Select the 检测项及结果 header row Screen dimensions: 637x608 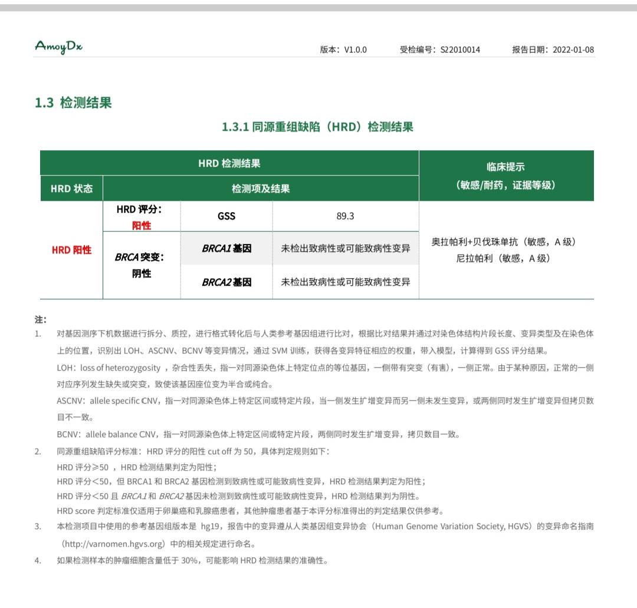[260, 188]
